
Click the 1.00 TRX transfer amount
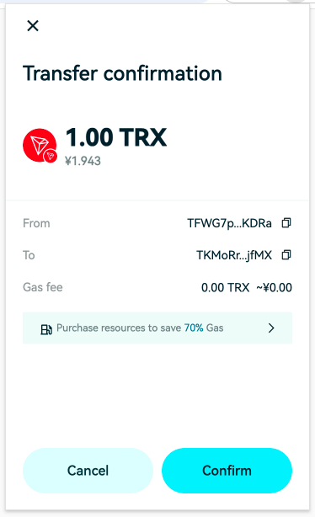click(x=116, y=137)
